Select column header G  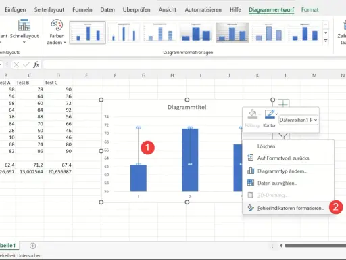click(143, 75)
